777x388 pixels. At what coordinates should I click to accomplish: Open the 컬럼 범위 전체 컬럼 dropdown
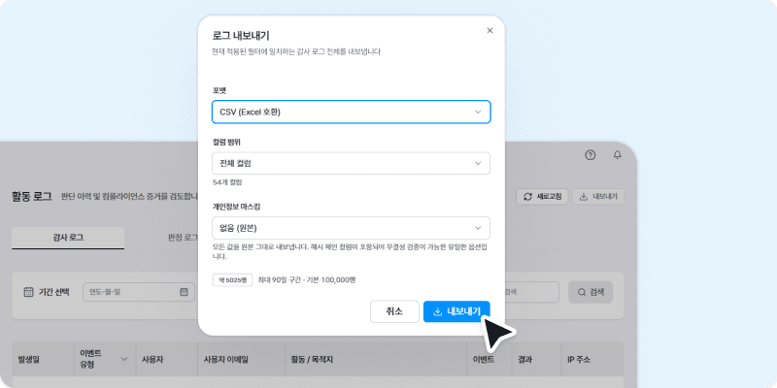pyautogui.click(x=351, y=163)
